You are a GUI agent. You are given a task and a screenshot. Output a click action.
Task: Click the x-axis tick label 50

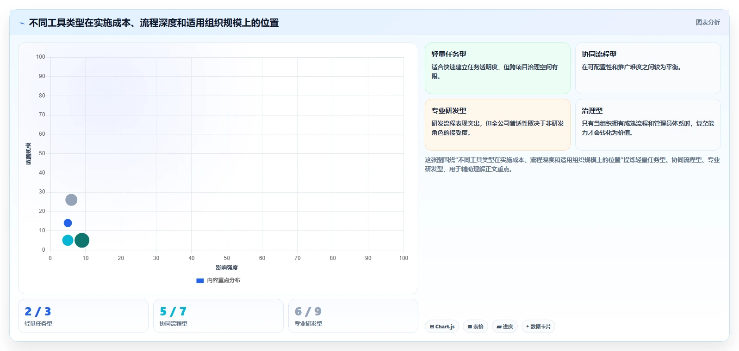point(227,258)
